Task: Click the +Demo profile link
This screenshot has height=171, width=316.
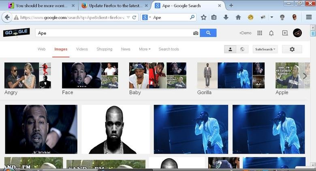Action: coord(245,33)
